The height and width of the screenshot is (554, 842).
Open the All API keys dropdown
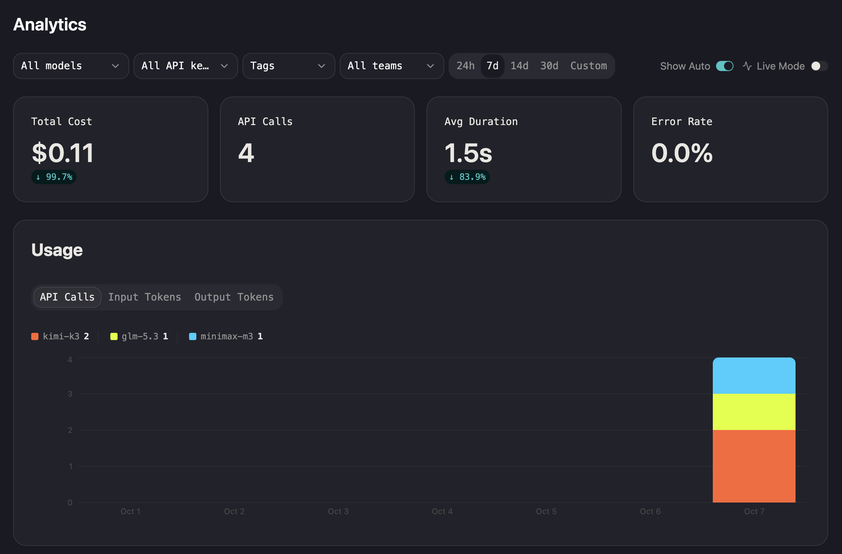coord(186,66)
